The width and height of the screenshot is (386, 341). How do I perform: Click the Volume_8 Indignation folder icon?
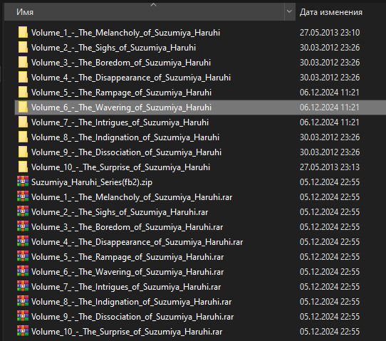click(23, 137)
